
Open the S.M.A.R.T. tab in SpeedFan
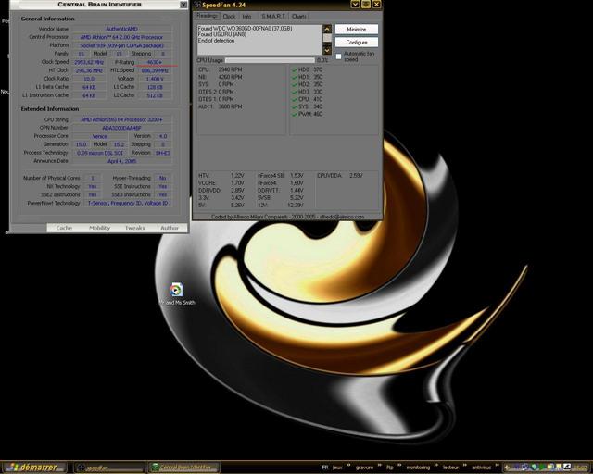pyautogui.click(x=273, y=17)
